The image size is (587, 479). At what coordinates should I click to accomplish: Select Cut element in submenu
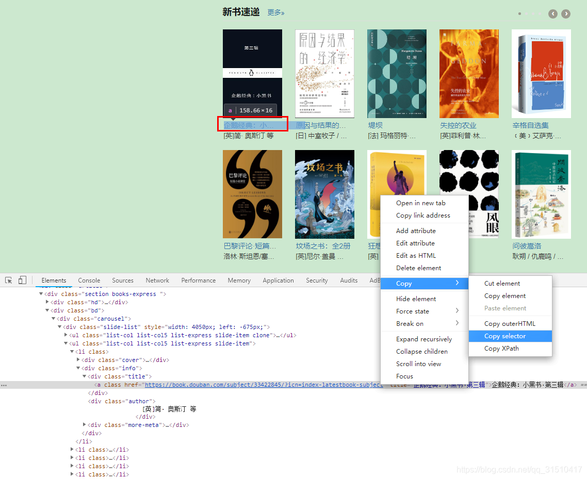coord(510,283)
